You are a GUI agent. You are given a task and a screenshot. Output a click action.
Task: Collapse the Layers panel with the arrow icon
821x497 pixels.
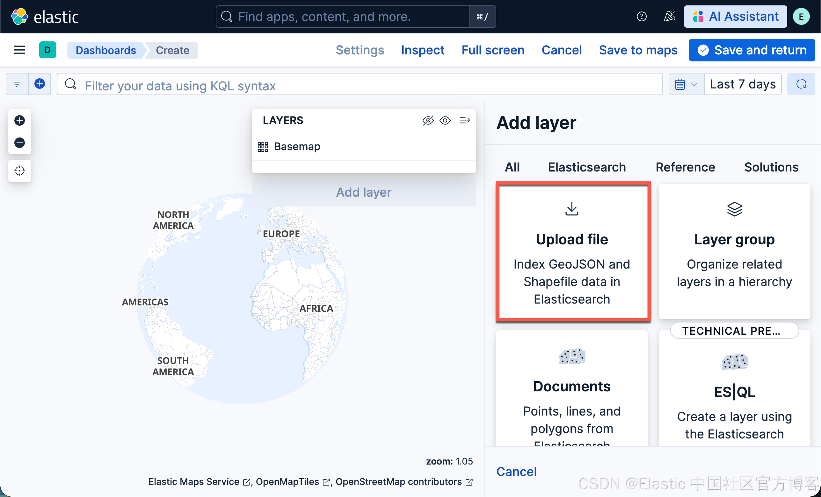coord(464,120)
